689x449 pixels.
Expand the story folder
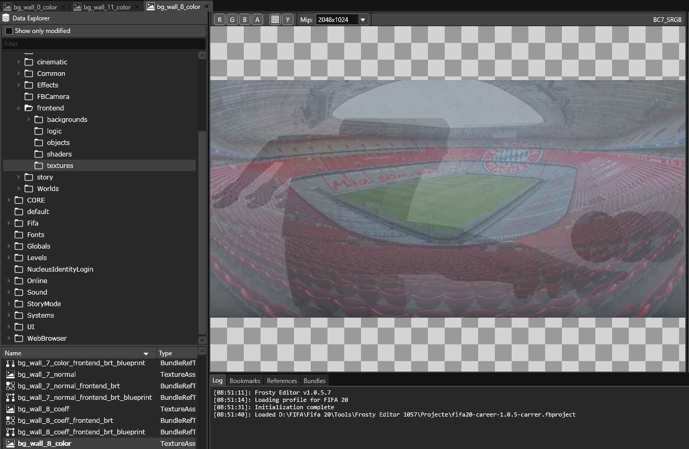pyautogui.click(x=19, y=177)
